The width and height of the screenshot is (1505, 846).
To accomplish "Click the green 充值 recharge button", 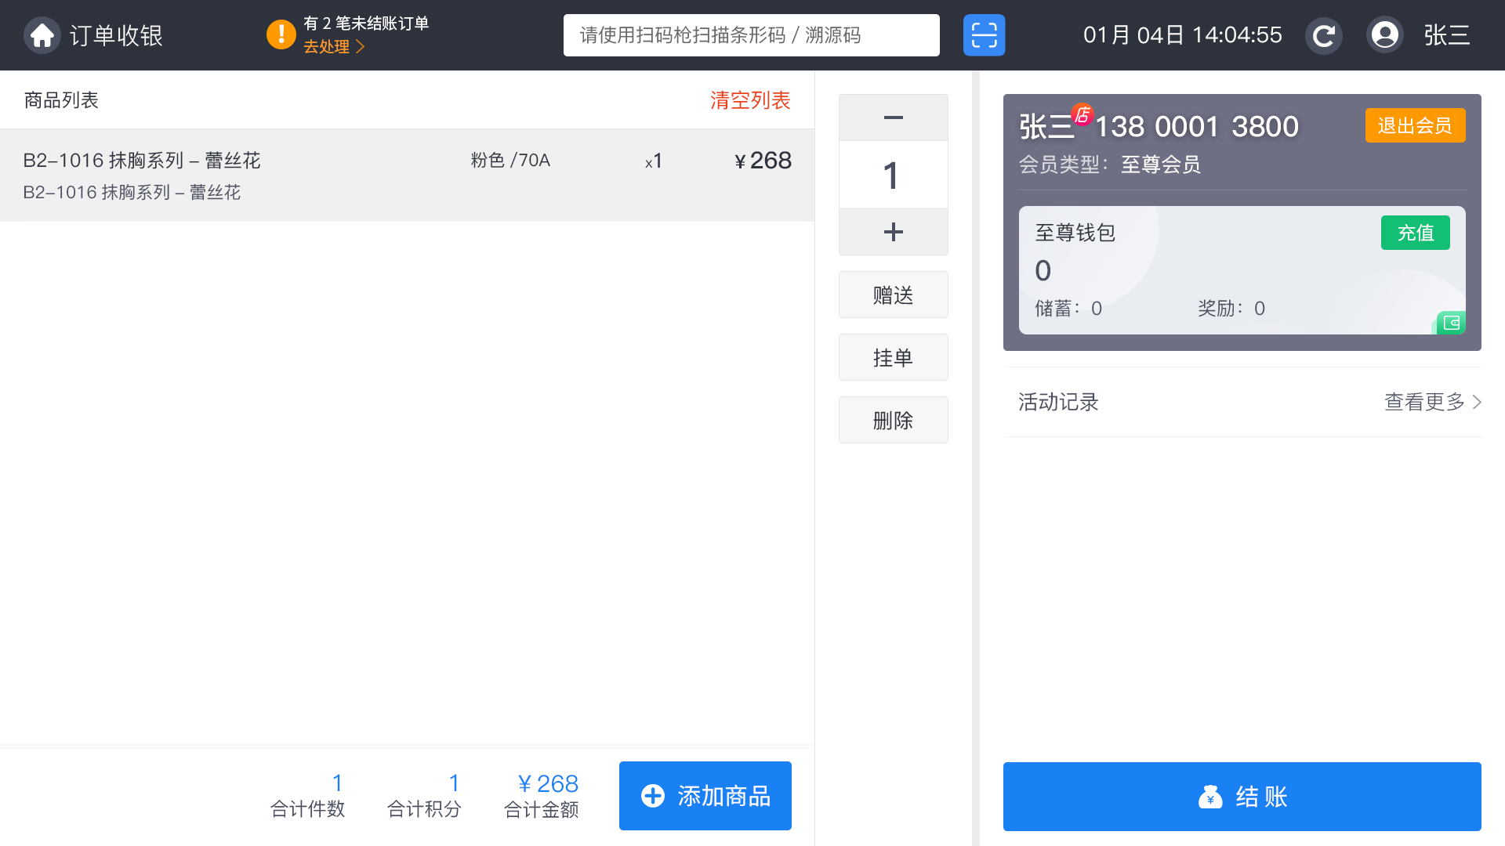I will tap(1415, 233).
